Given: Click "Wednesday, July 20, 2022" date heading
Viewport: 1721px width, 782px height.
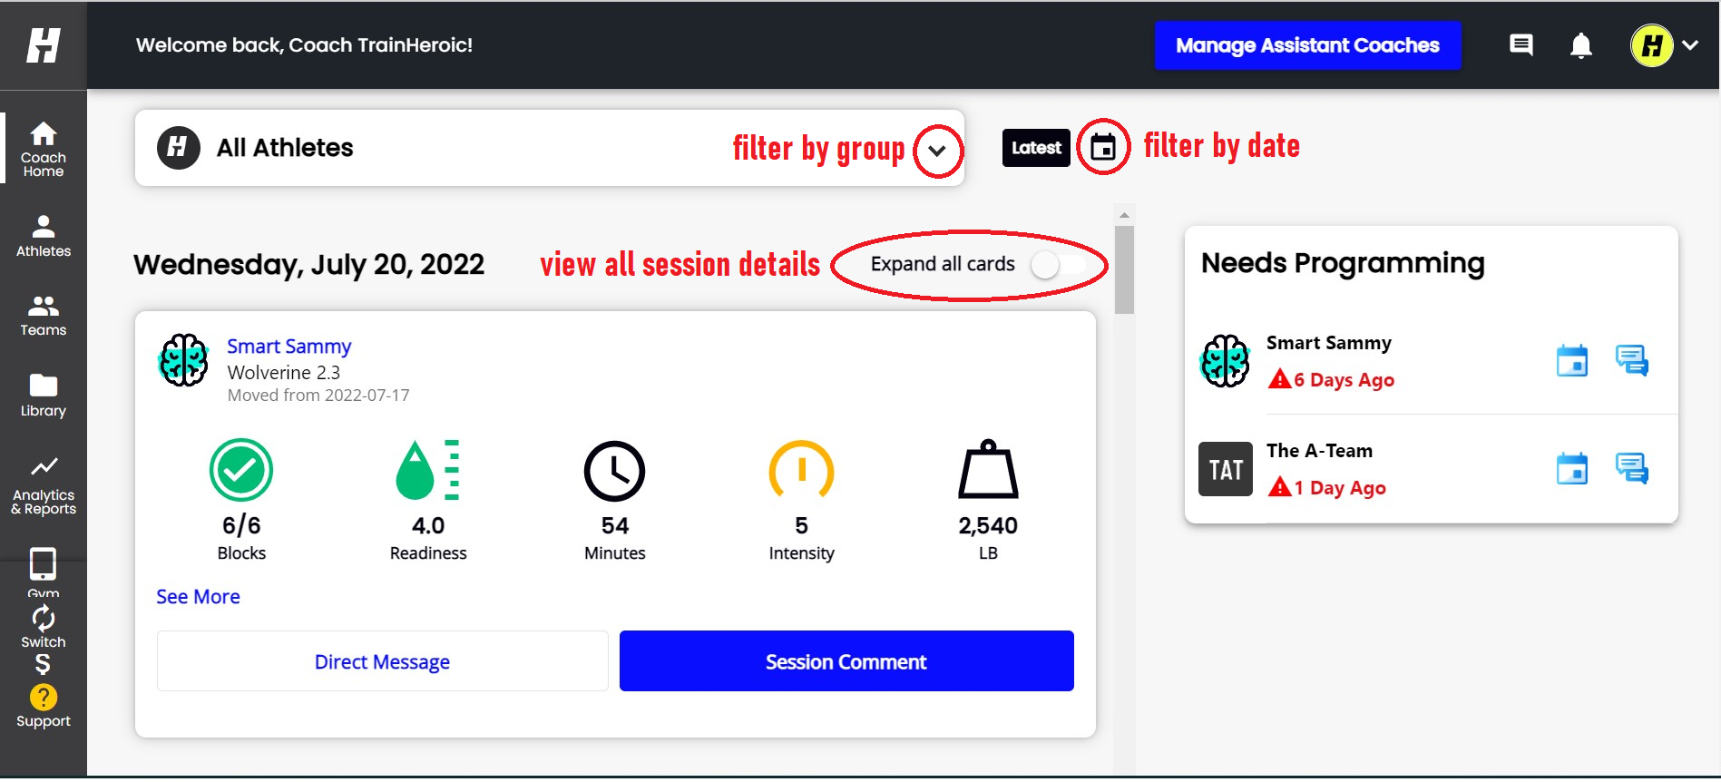Looking at the screenshot, I should click(x=308, y=265).
